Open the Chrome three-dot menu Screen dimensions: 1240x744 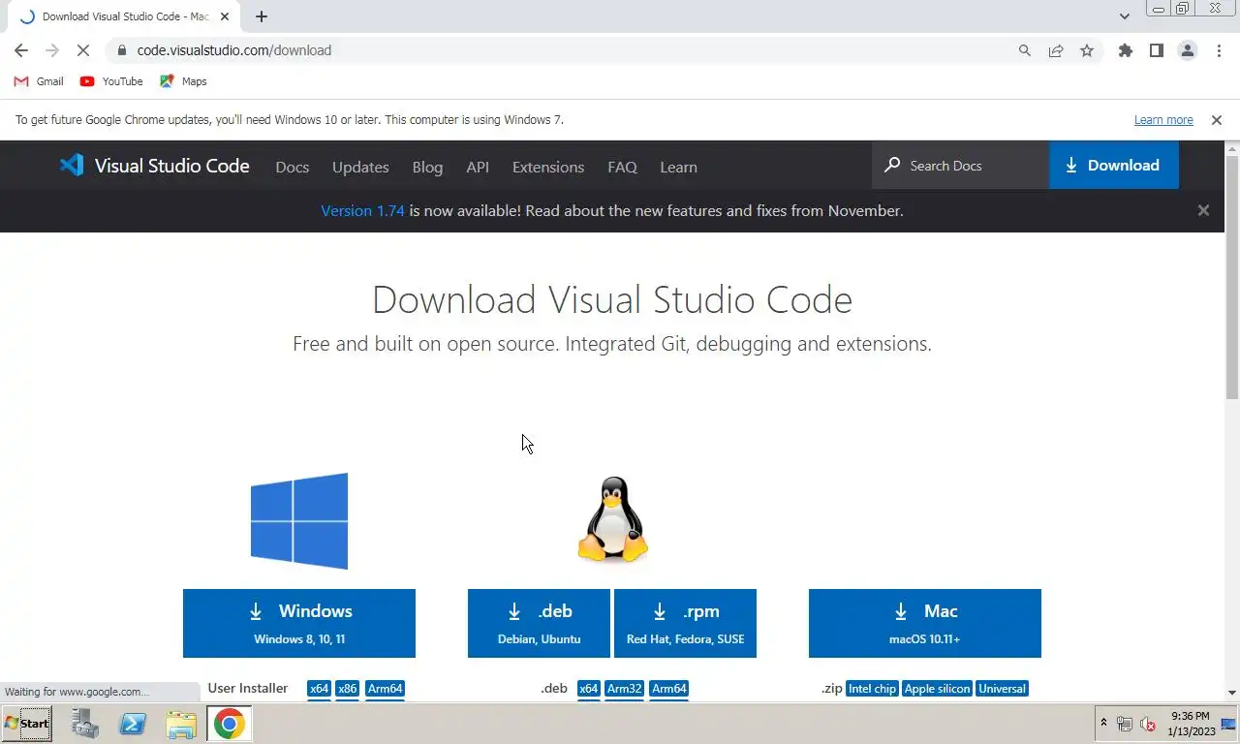point(1219,50)
